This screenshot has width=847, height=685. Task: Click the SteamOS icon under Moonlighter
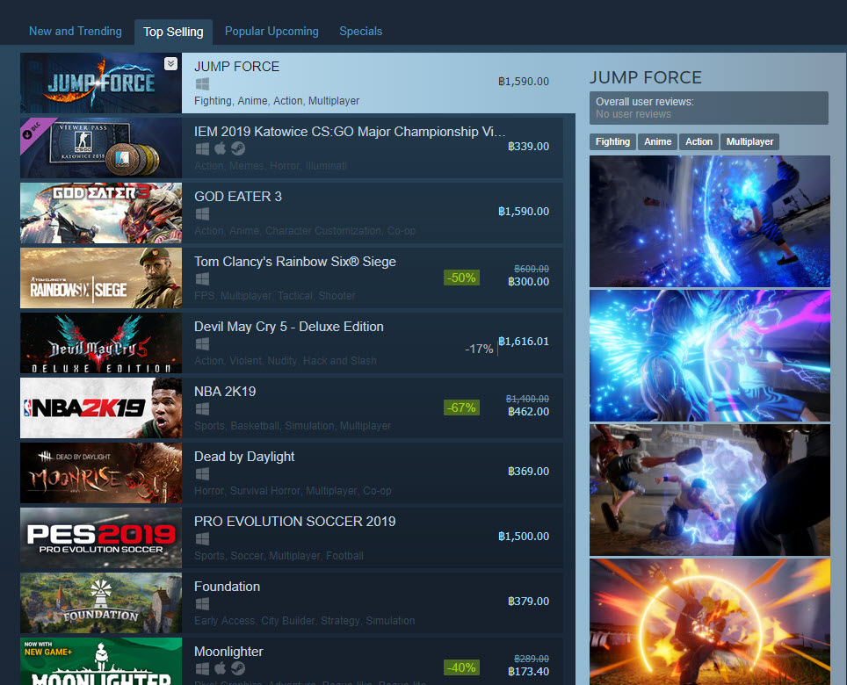[x=238, y=668]
